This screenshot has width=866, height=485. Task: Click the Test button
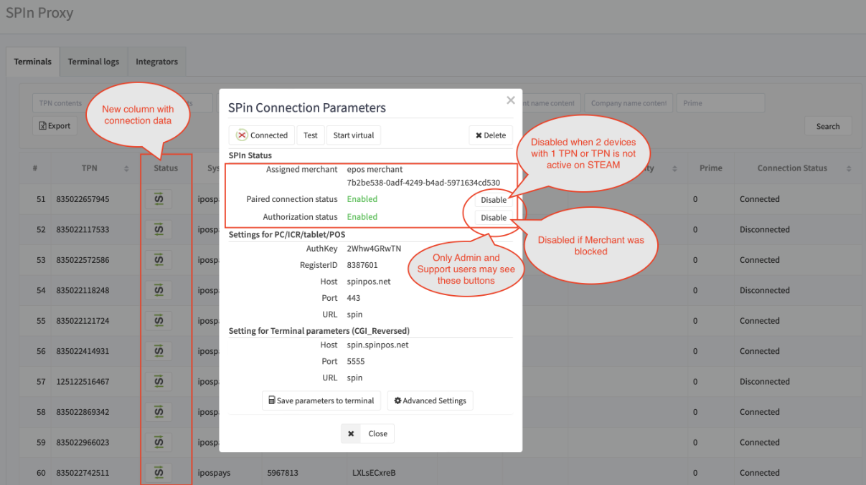tap(311, 135)
